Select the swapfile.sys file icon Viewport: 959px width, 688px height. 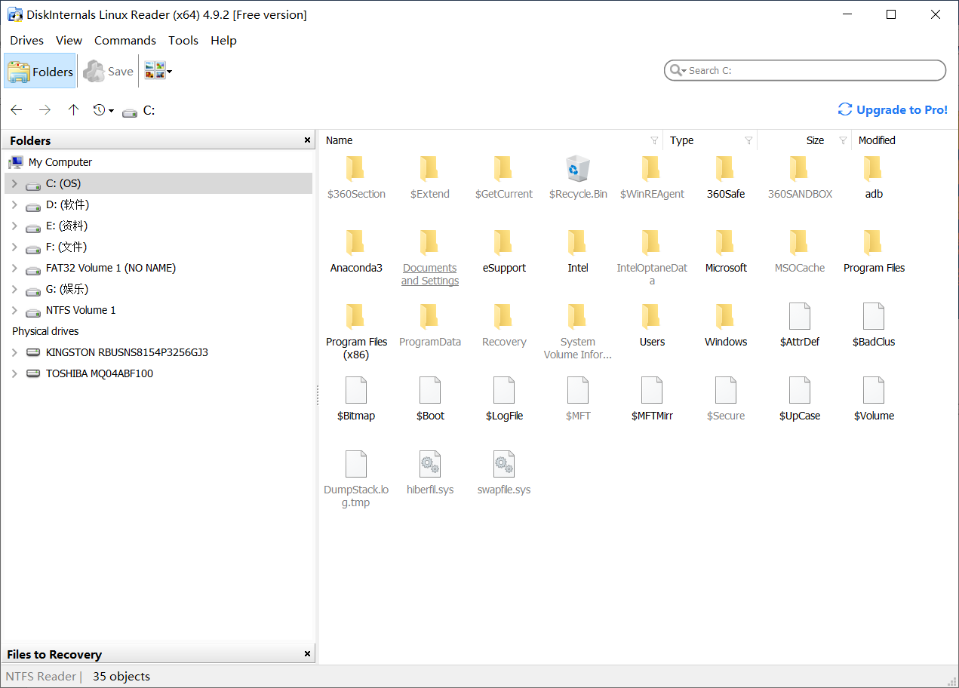(503, 465)
